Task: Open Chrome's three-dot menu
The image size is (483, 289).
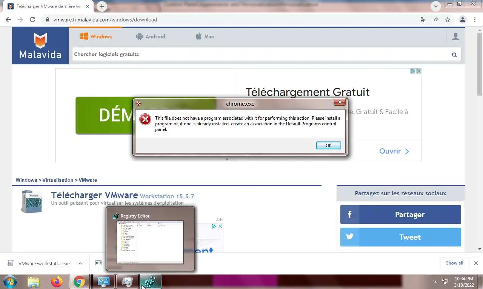Action: pyautogui.click(x=475, y=20)
